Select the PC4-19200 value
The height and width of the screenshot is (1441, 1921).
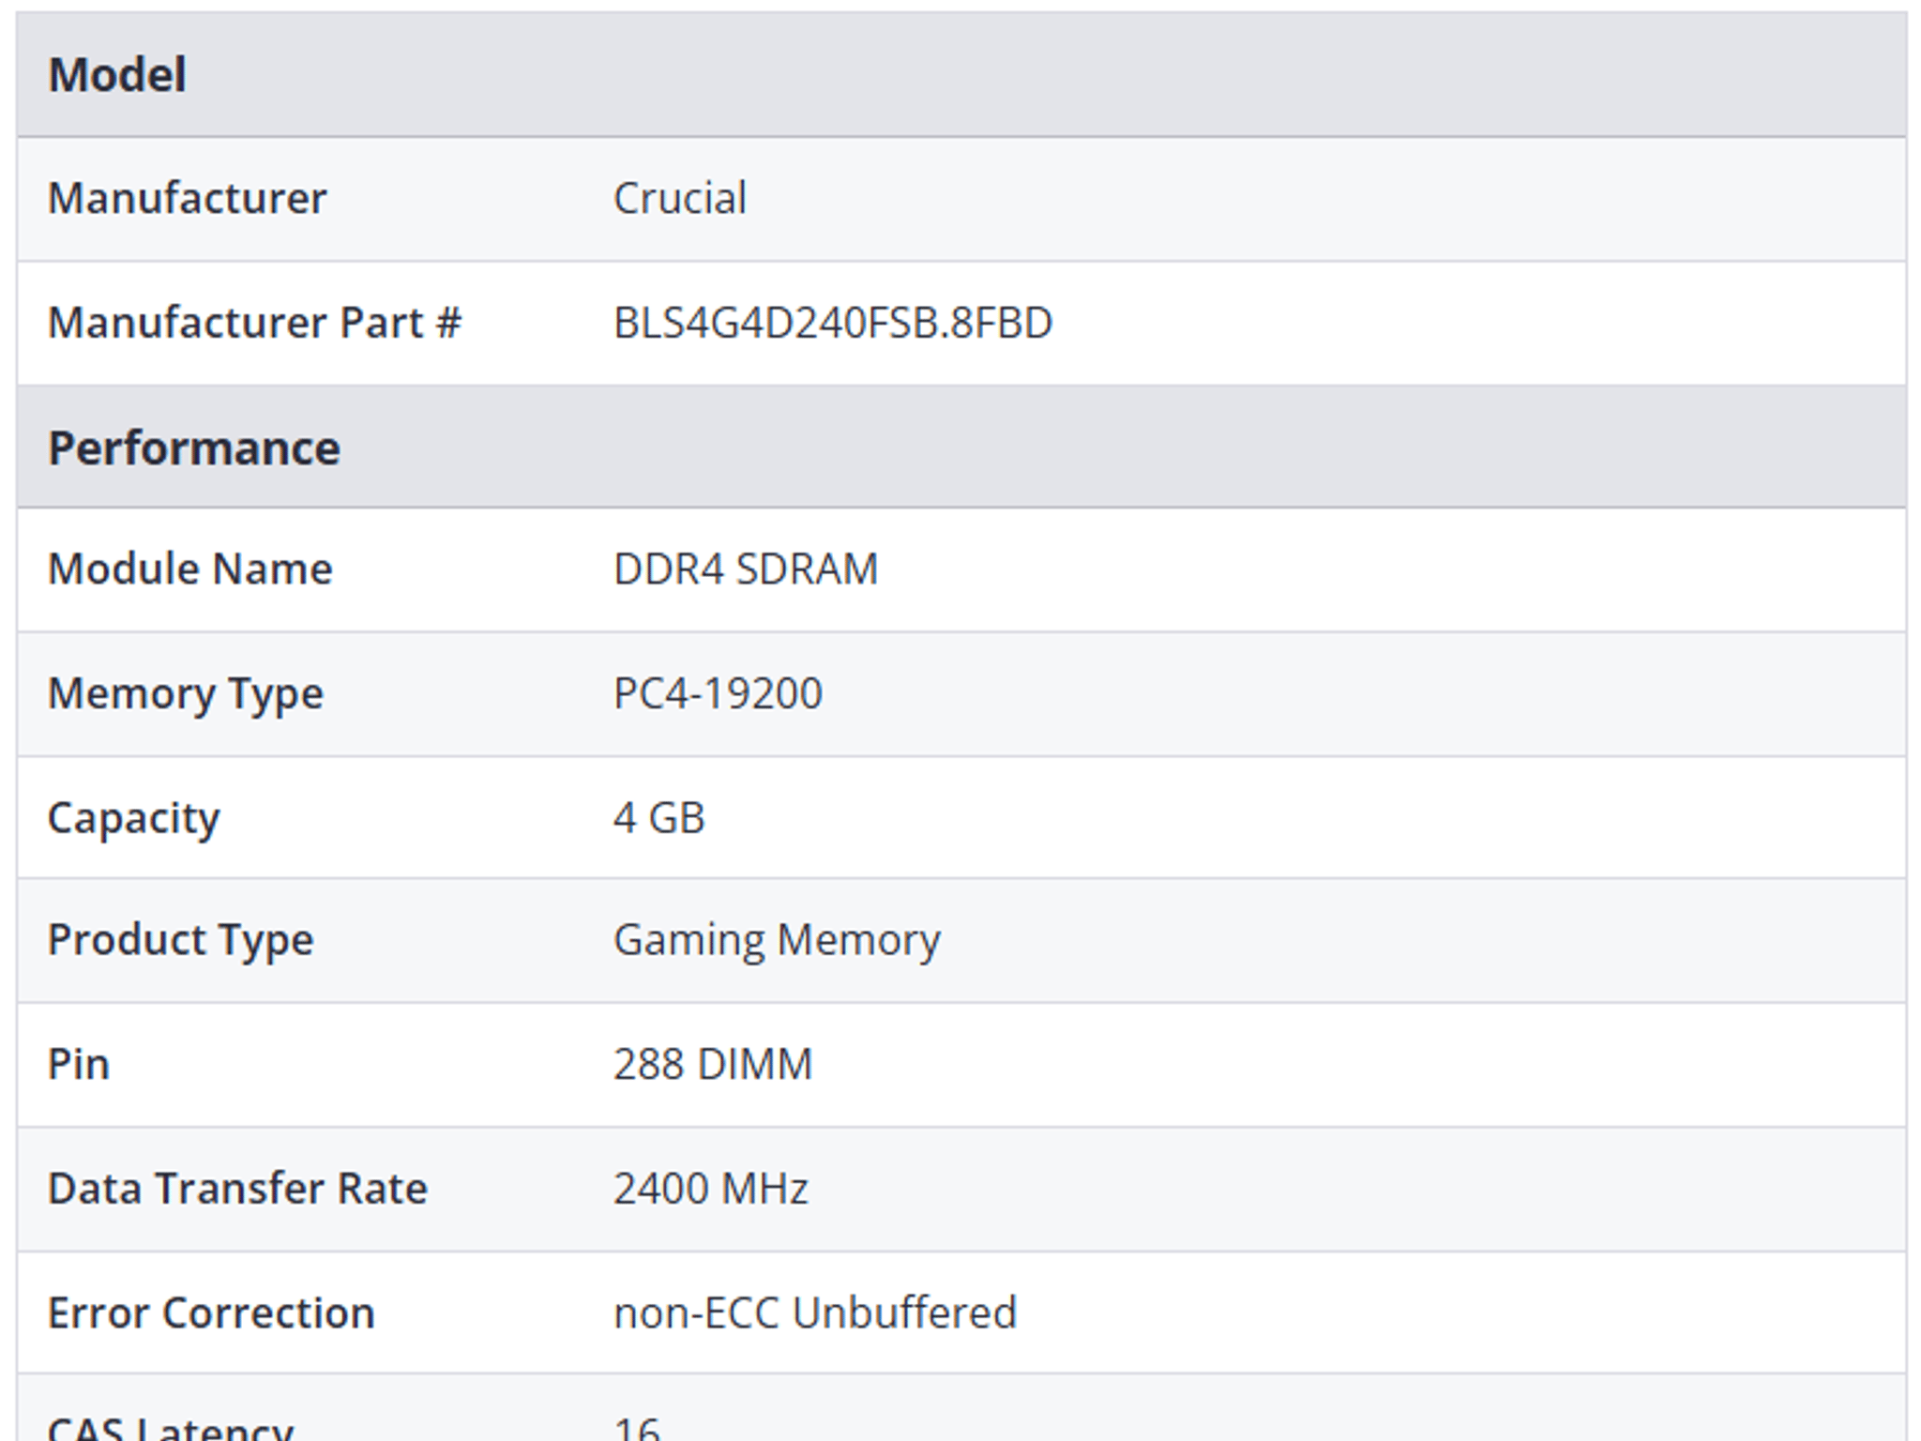[718, 693]
